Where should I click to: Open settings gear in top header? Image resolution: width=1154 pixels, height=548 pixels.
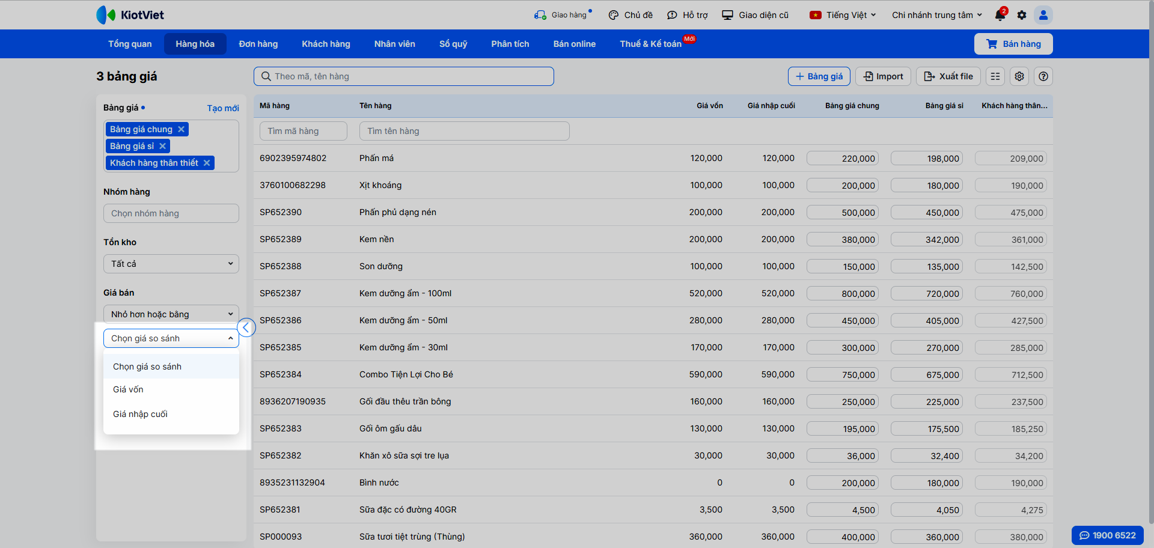click(x=1022, y=15)
